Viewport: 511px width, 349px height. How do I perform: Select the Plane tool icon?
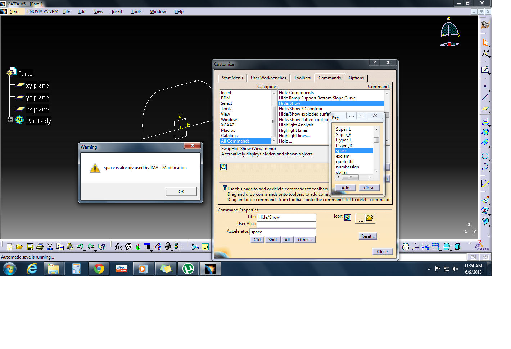click(x=485, y=108)
